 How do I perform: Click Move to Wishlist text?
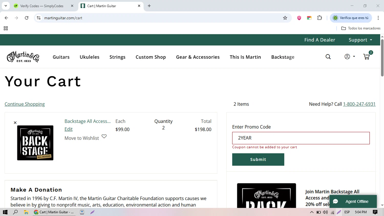click(82, 138)
